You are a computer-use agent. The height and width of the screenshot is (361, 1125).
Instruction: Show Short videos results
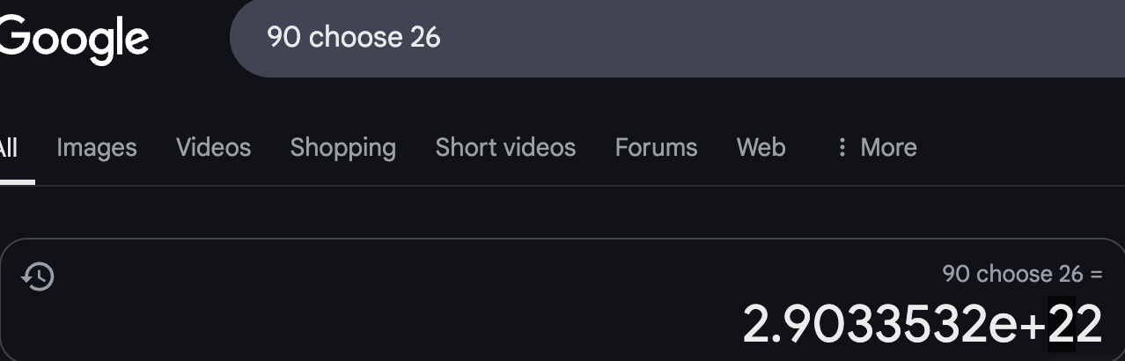[505, 147]
